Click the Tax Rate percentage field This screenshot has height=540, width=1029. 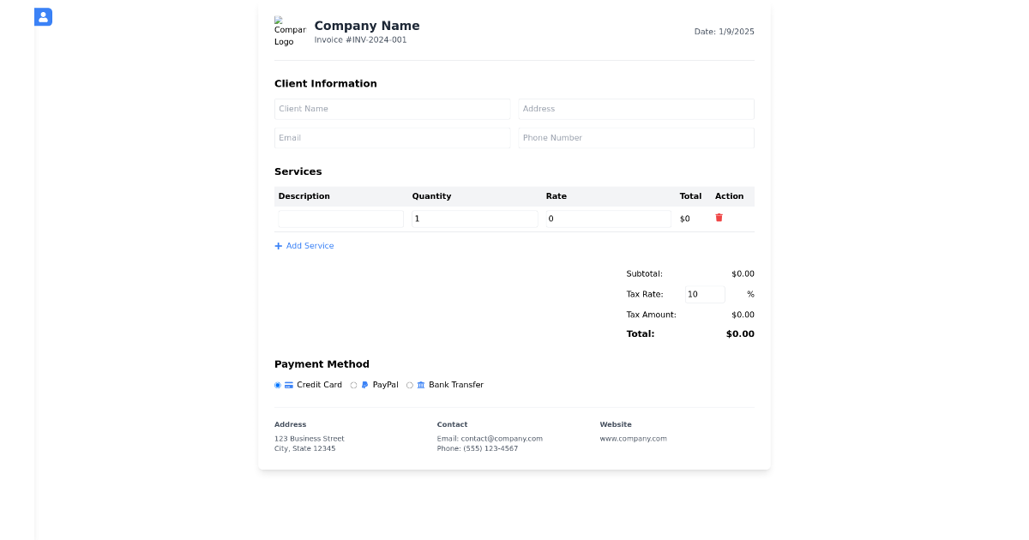703,294
